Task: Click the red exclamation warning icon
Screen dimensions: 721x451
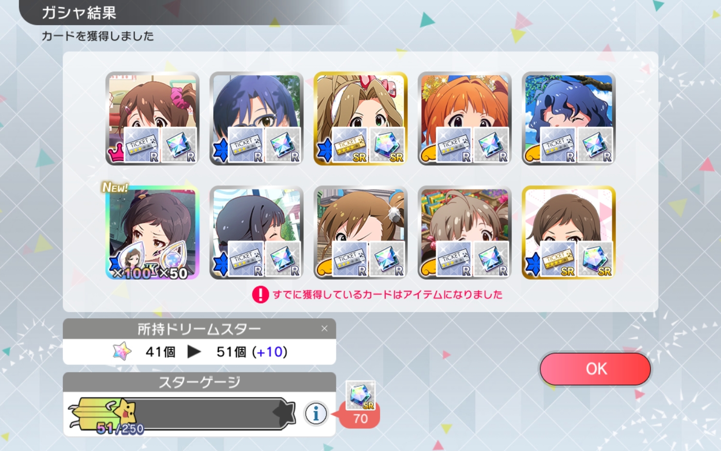Action: 261,294
